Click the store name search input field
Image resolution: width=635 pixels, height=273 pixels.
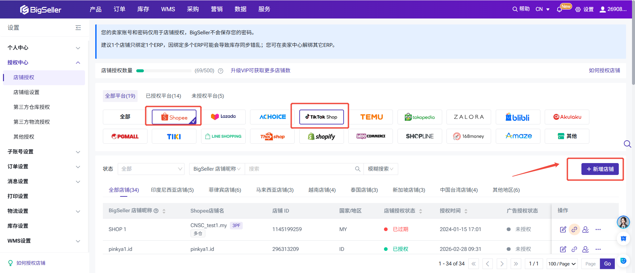click(299, 169)
